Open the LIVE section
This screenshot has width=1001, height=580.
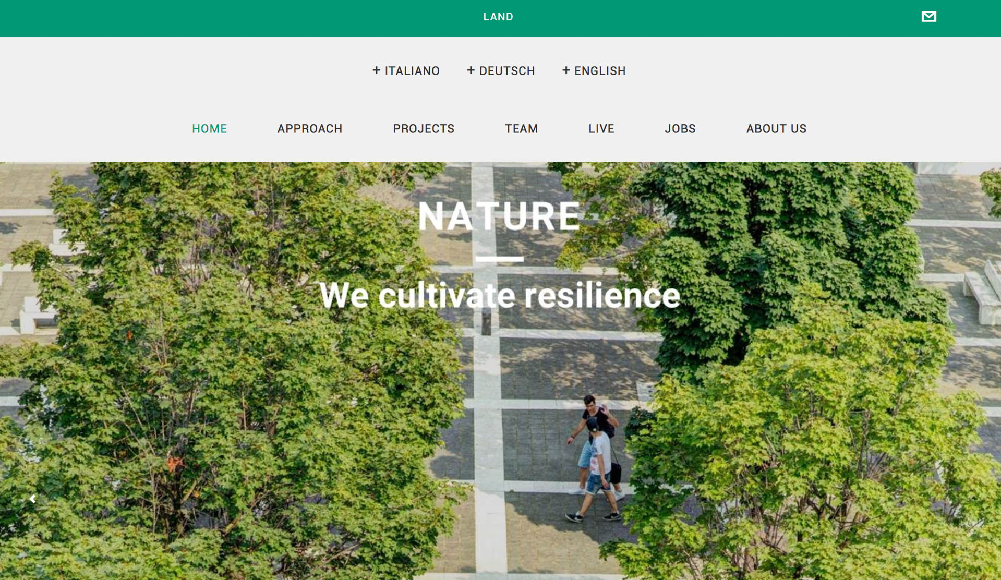click(601, 129)
